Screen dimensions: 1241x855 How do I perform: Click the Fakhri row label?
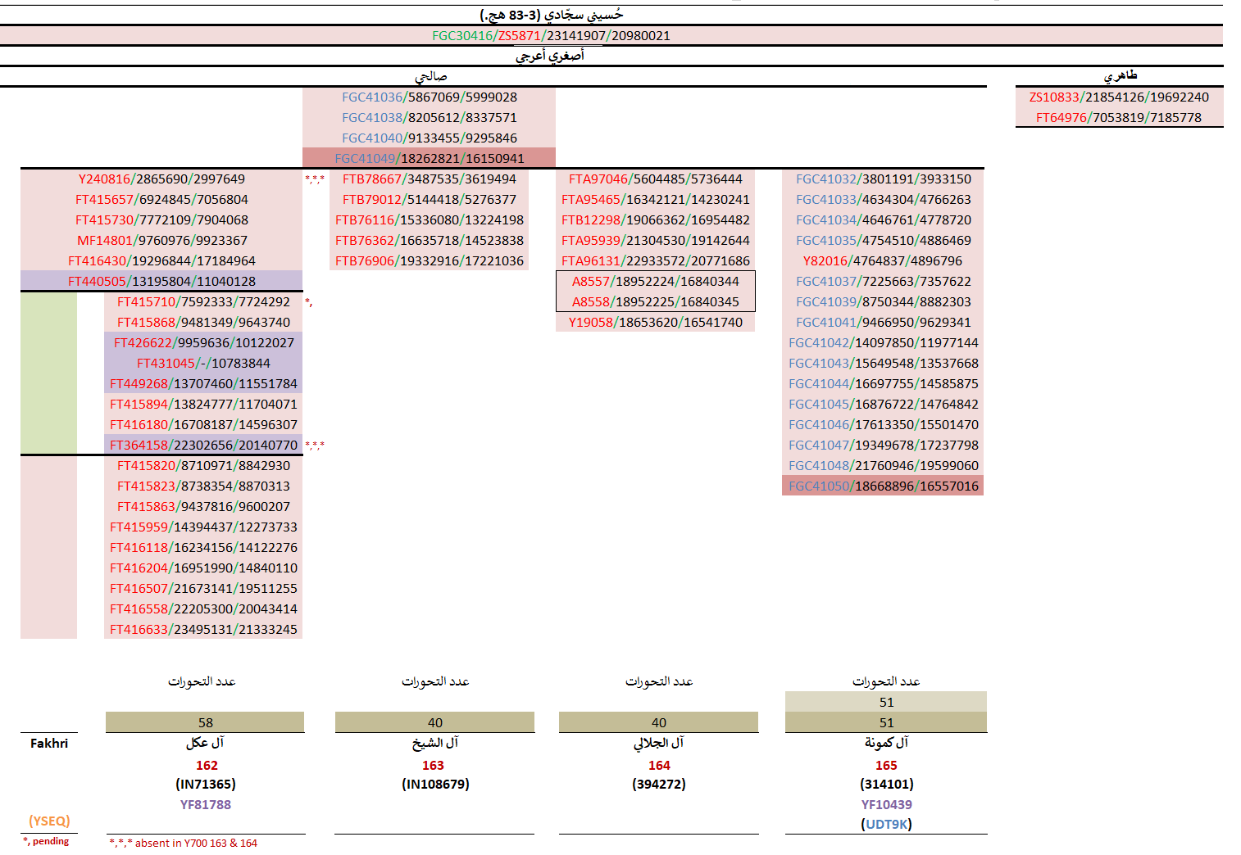click(49, 743)
